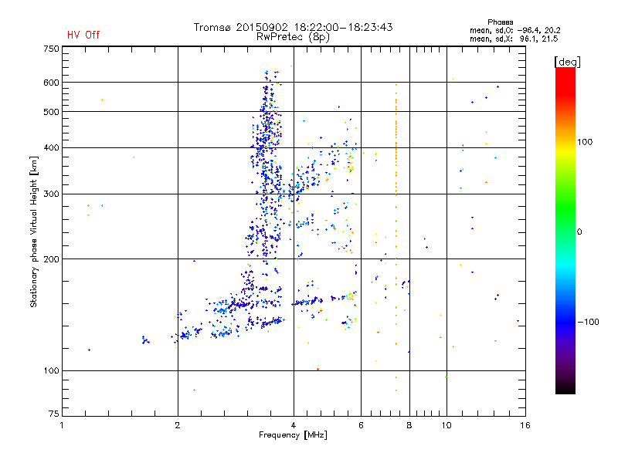Click the 'Phases' header label

(500, 22)
